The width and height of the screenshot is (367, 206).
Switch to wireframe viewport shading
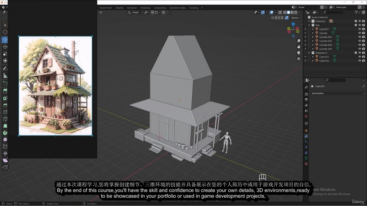click(x=285, y=12)
